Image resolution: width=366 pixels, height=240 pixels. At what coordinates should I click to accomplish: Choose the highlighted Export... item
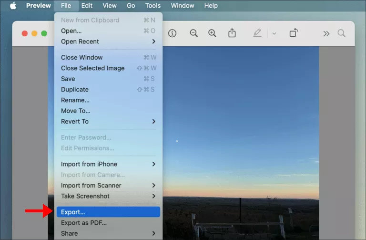point(108,212)
